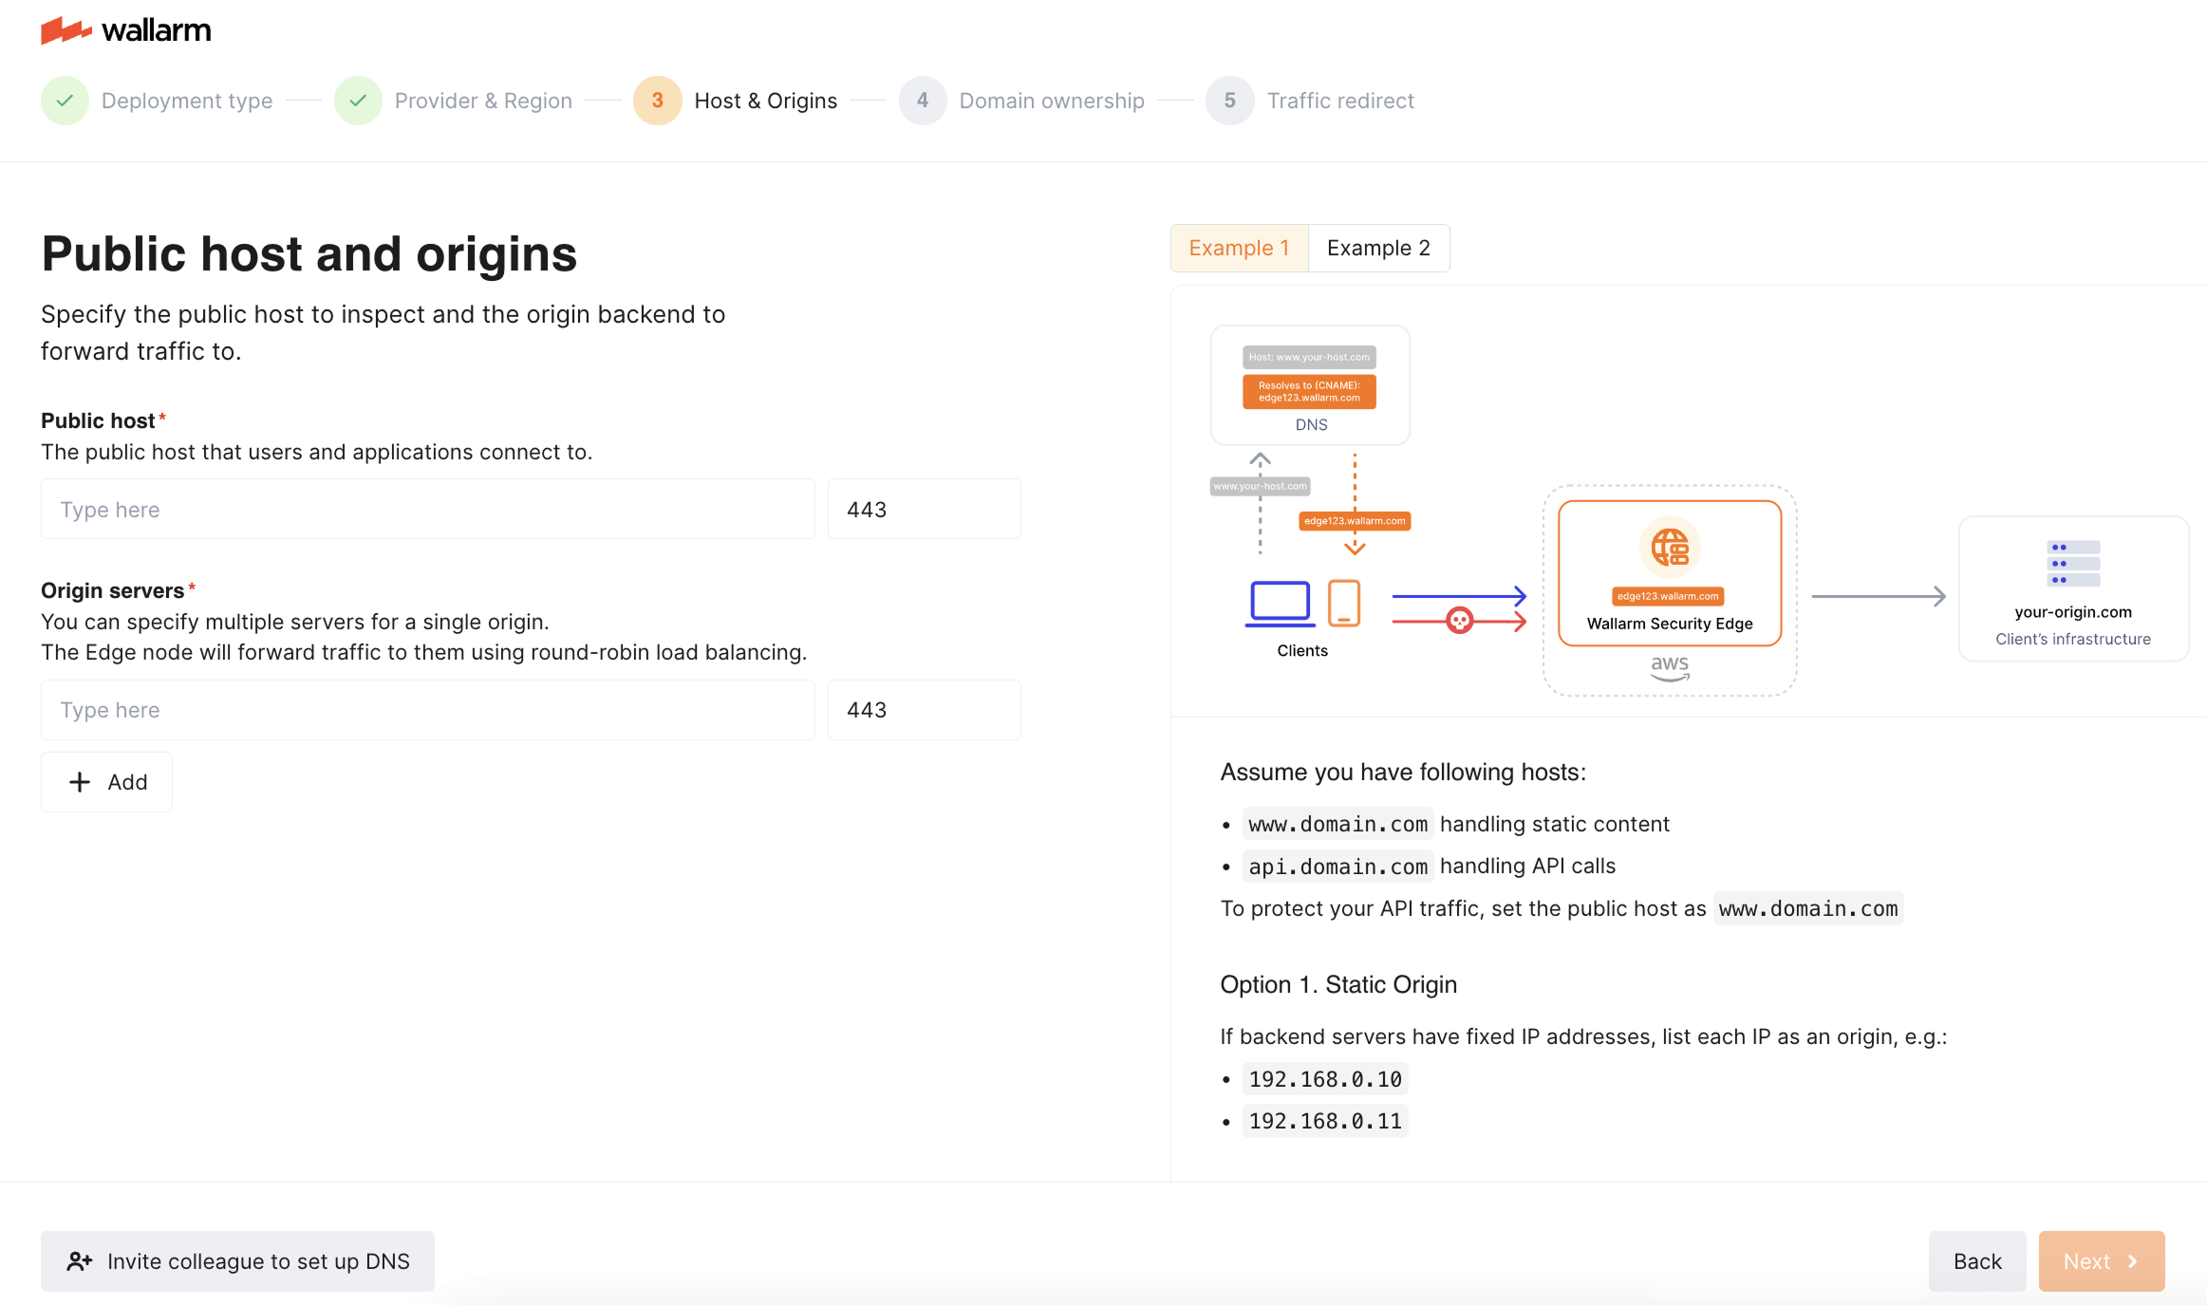Image resolution: width=2207 pixels, height=1305 pixels.
Task: Click the laptop client icon in diagram
Action: (1280, 603)
